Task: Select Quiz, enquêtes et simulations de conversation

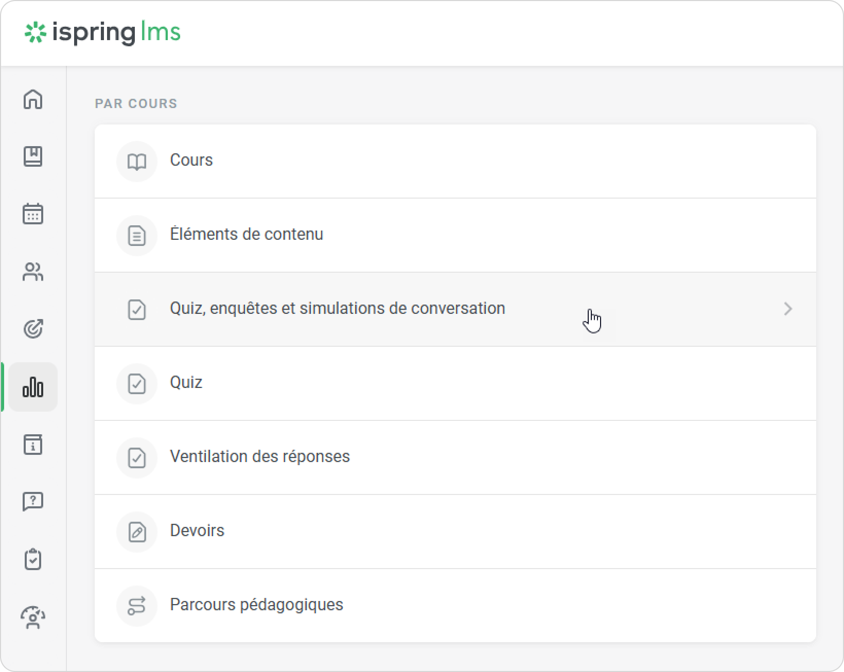Action: [x=337, y=309]
